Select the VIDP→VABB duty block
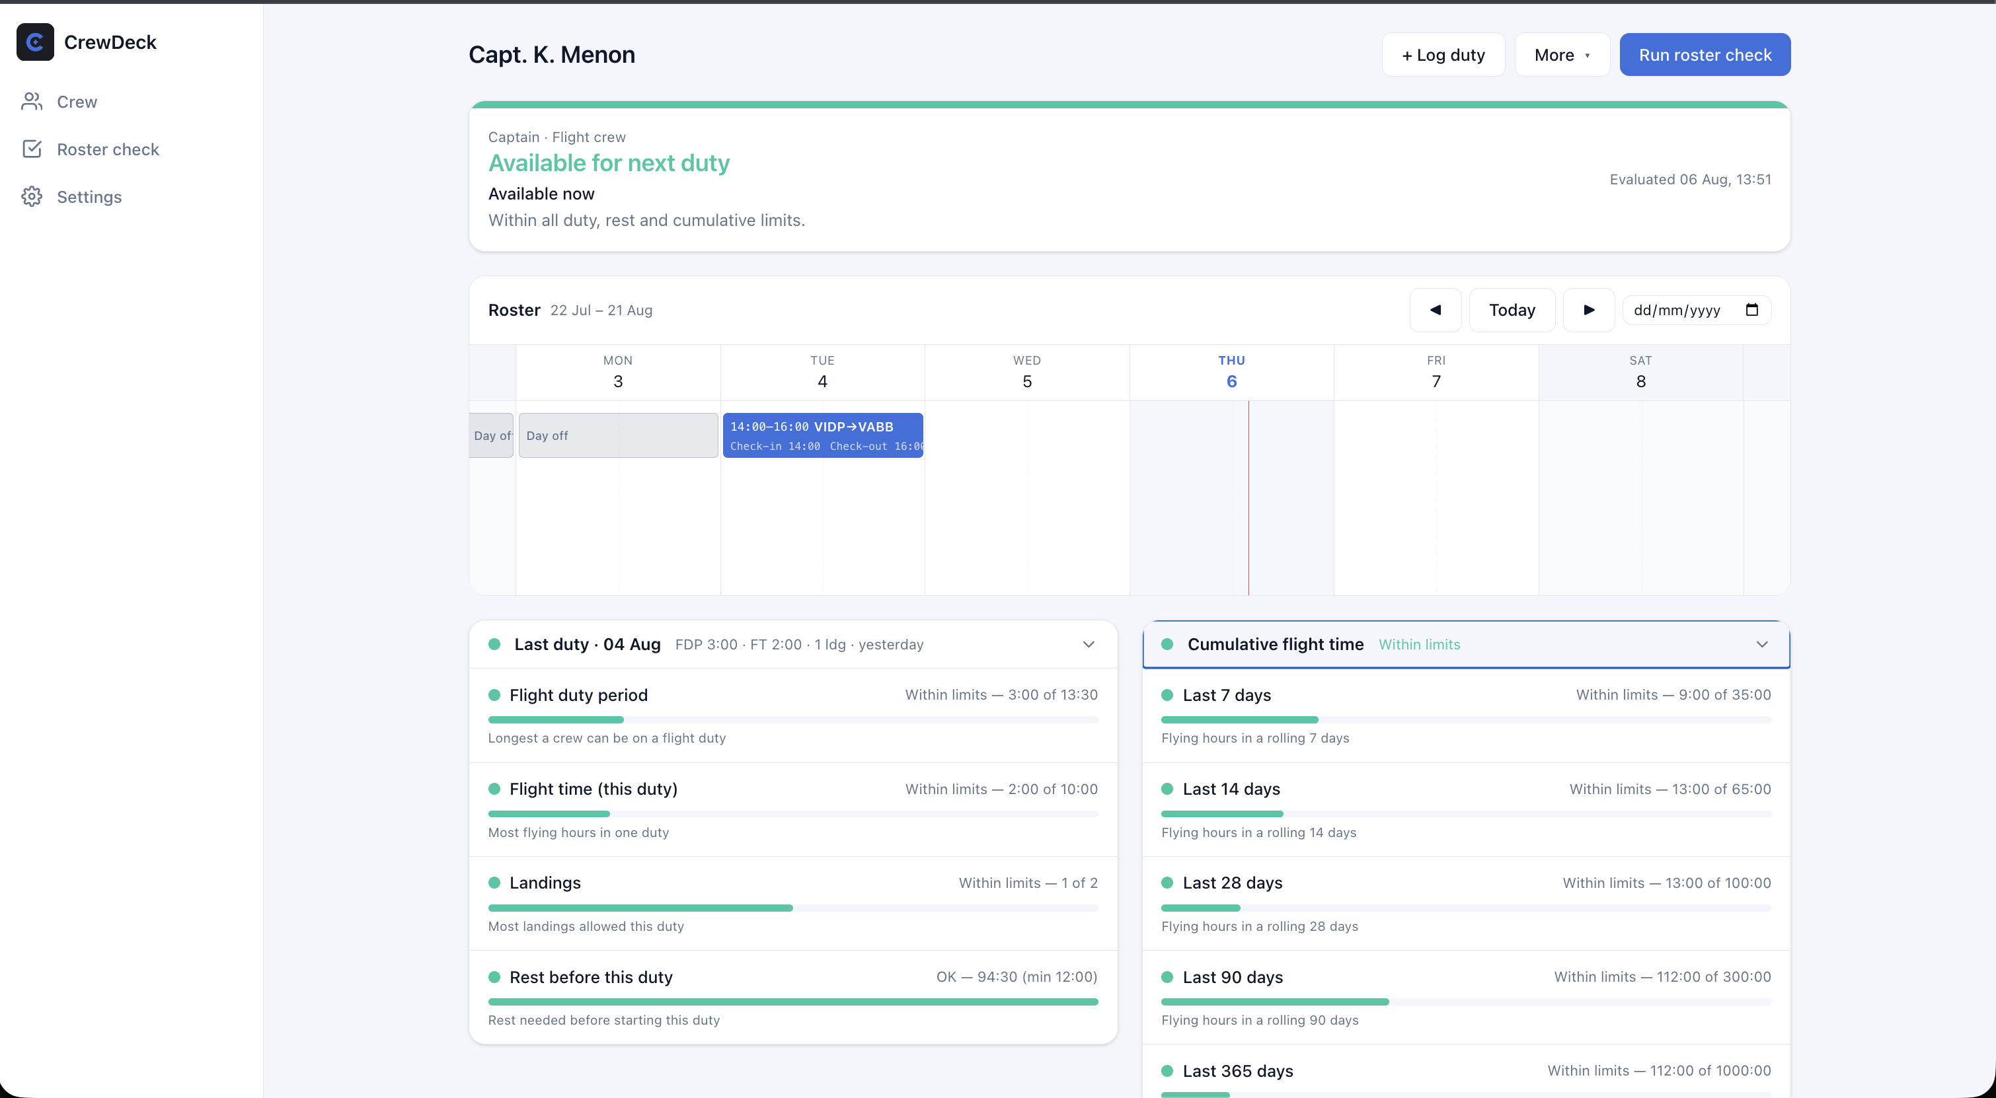Image resolution: width=1996 pixels, height=1098 pixels. point(823,435)
